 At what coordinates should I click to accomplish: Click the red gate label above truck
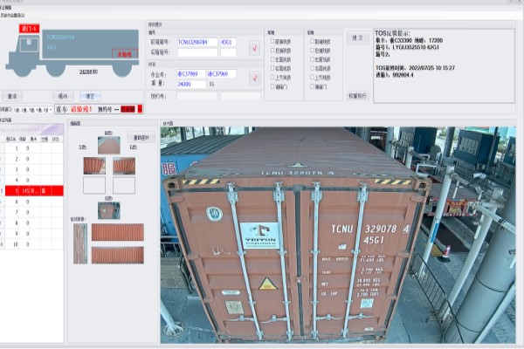coord(31,28)
